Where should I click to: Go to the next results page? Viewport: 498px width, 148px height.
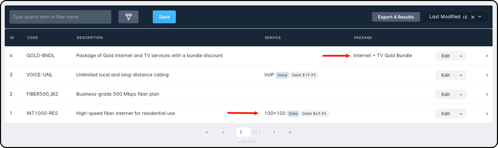[x=274, y=132]
